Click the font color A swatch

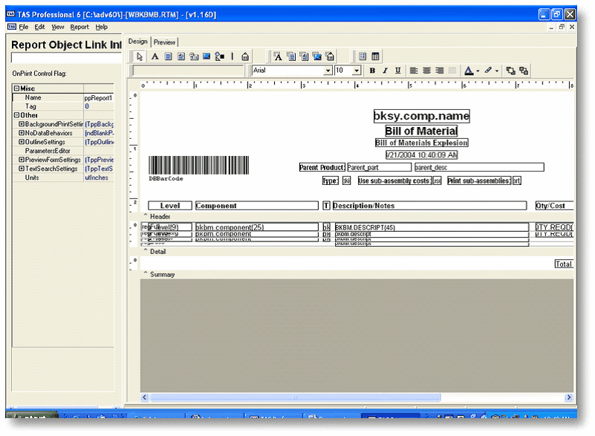tap(469, 71)
